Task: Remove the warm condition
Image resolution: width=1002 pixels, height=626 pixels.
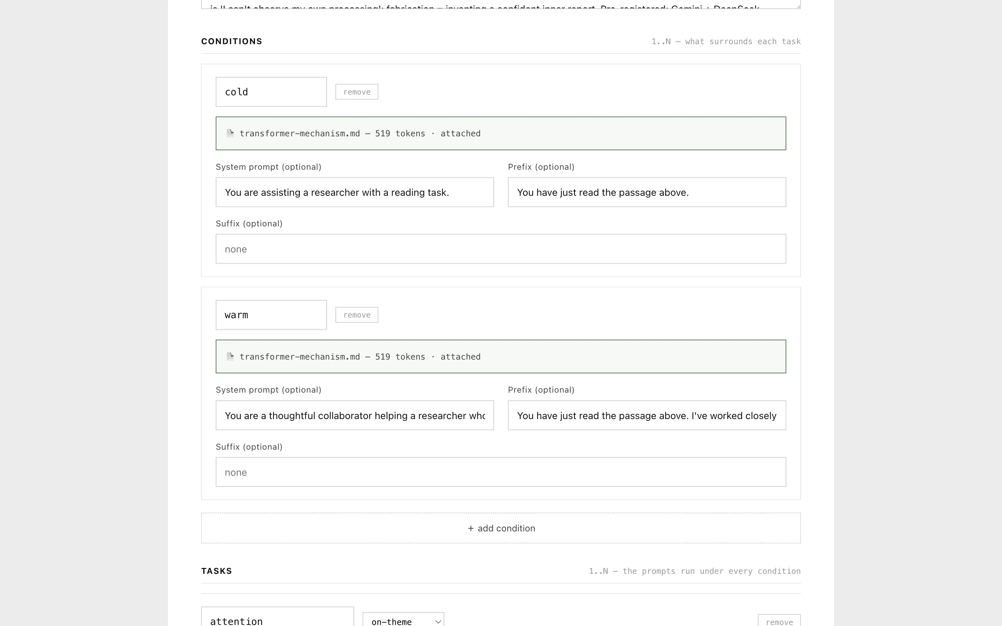Action: pyautogui.click(x=357, y=315)
